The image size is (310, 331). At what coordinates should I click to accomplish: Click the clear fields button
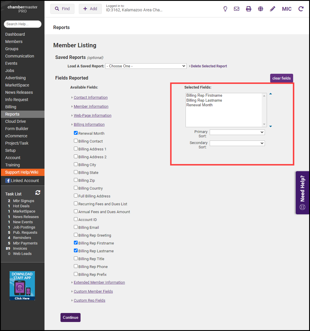tap(281, 78)
